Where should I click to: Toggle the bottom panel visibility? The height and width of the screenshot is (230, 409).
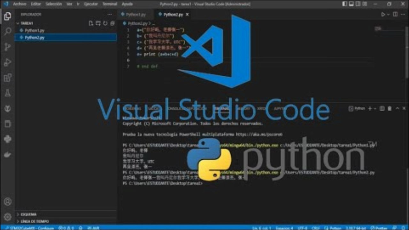tap(352, 4)
